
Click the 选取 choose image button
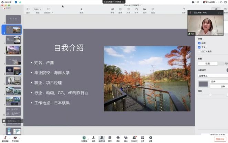coord(223,86)
